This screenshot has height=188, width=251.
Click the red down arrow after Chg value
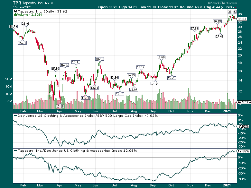click(236, 7)
